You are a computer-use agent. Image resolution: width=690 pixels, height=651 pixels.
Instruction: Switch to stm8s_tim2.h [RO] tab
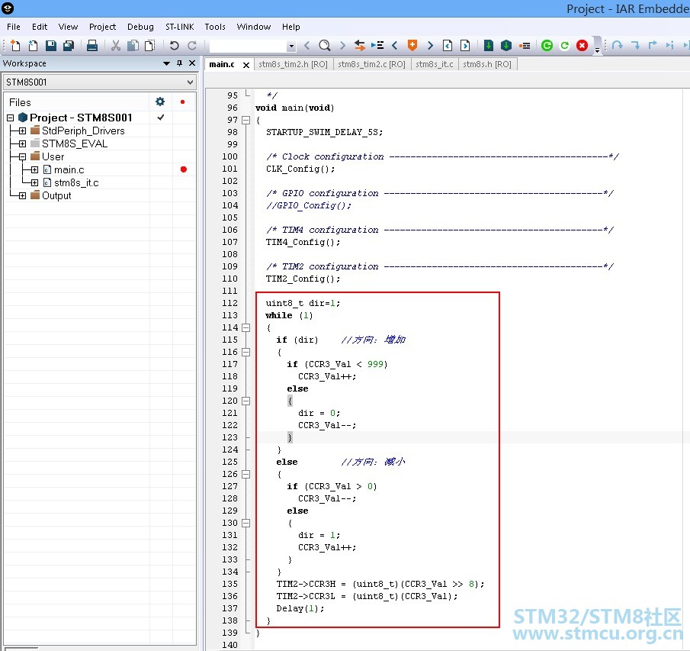coord(293,64)
